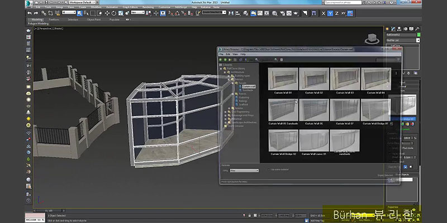This screenshot has width=447, height=223.
Task: Check the Use scene material checkbox
Action: tap(269, 169)
